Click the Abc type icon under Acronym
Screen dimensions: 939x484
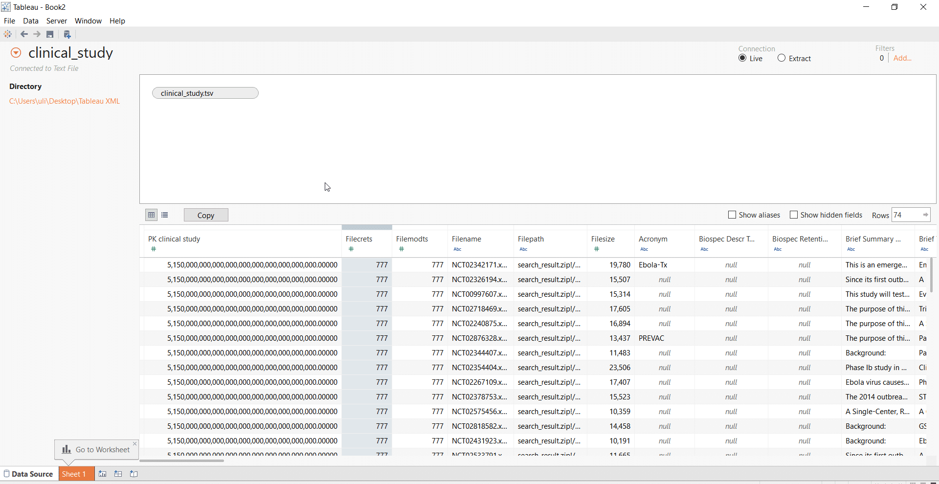click(x=644, y=249)
